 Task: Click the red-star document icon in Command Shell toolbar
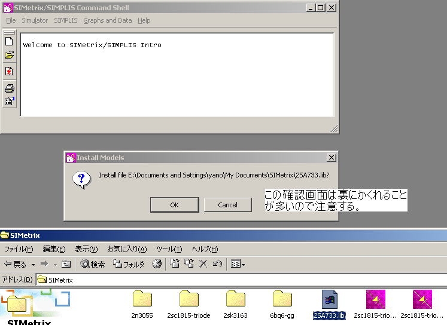(x=9, y=71)
